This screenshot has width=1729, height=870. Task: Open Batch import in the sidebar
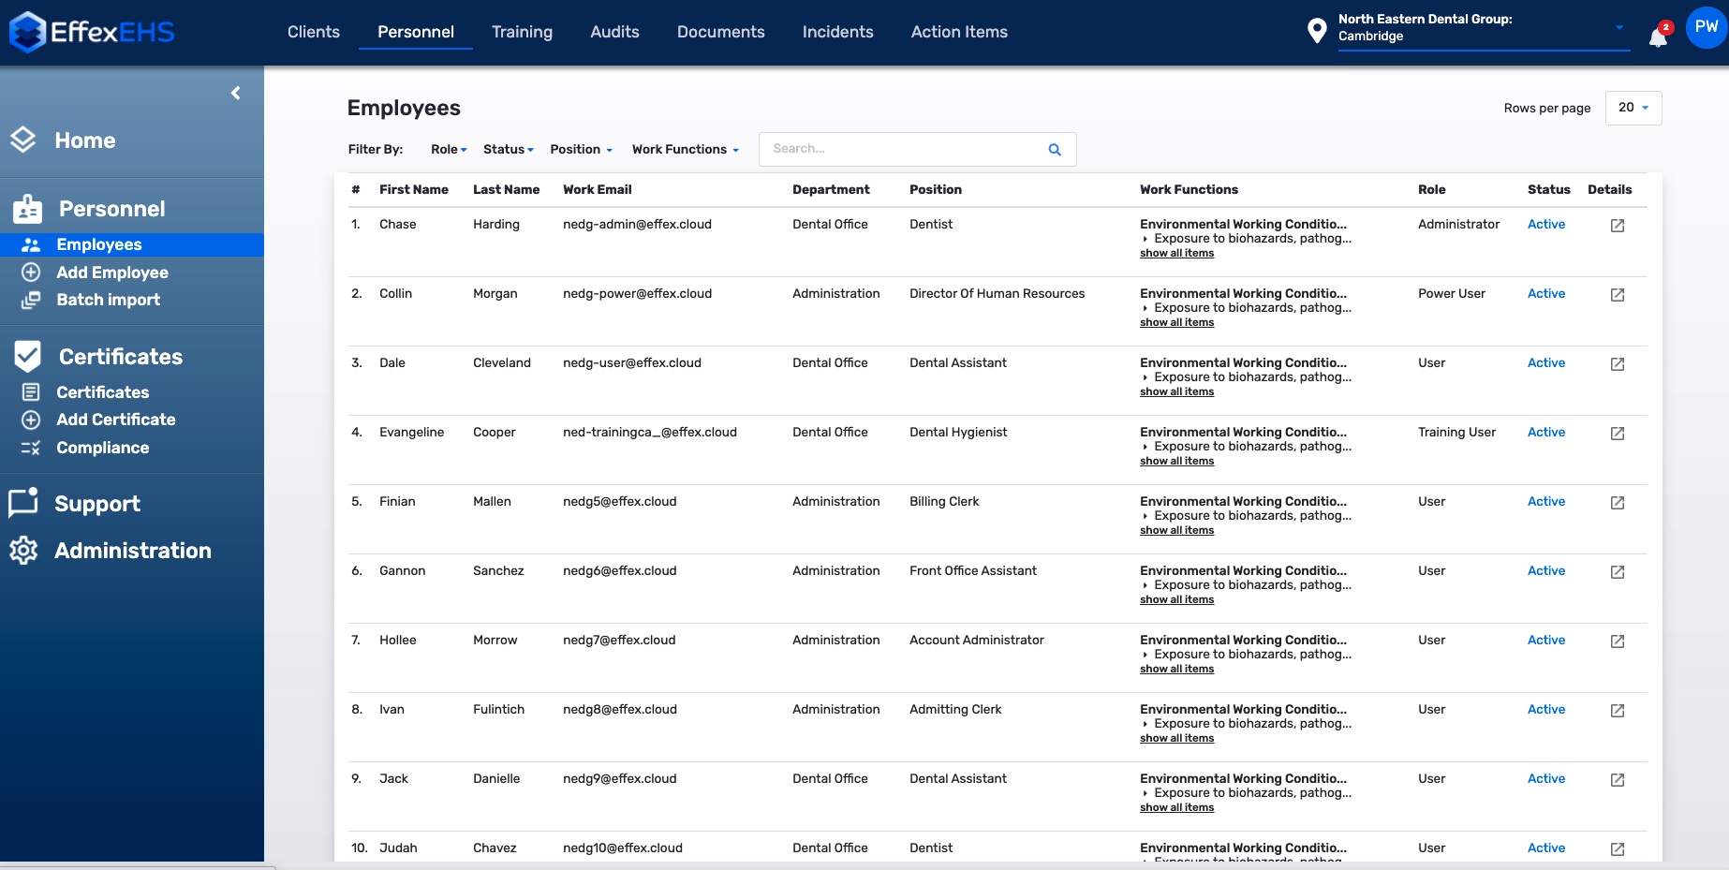coord(108,300)
